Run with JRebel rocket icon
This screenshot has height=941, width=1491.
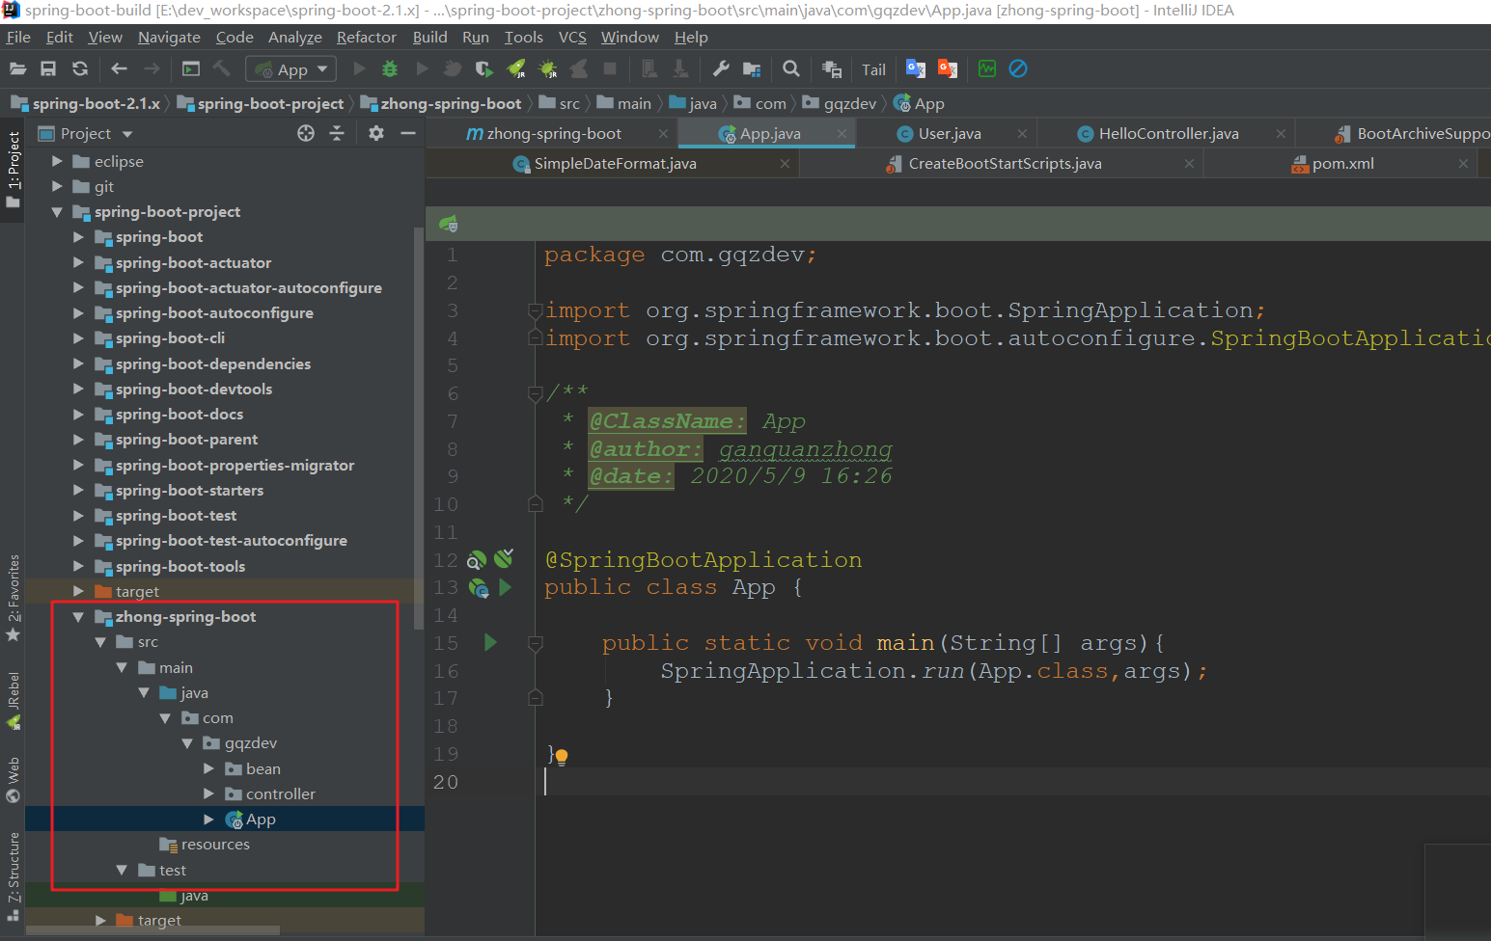pos(516,68)
